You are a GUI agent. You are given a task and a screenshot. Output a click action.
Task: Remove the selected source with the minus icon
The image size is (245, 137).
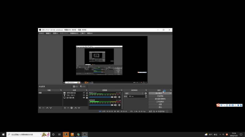(68, 108)
